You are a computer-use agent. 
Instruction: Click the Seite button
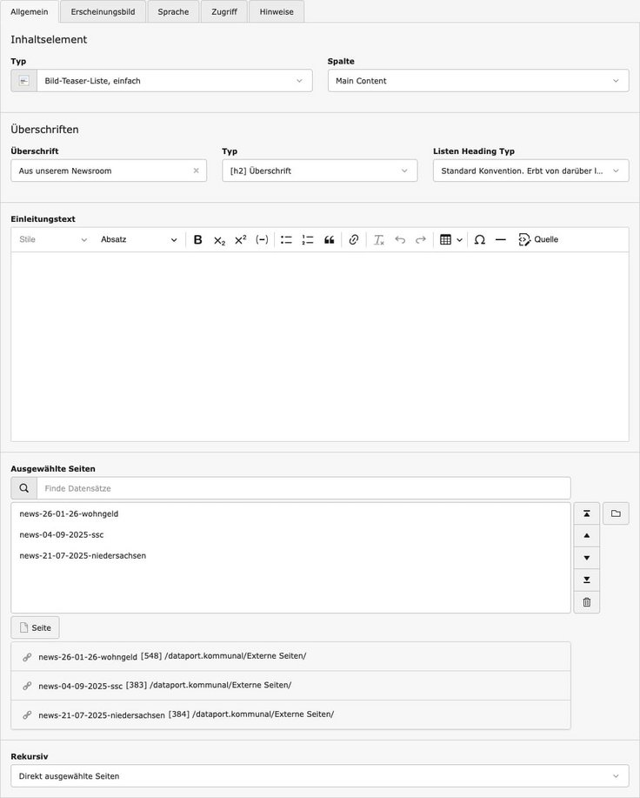[x=35, y=627]
